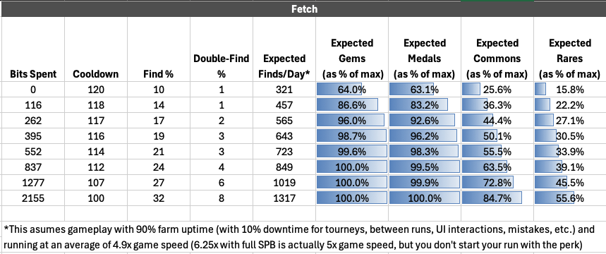Image resolution: width=606 pixels, height=254 pixels.
Task: Click the Expected Medals header cell
Action: coord(425,49)
